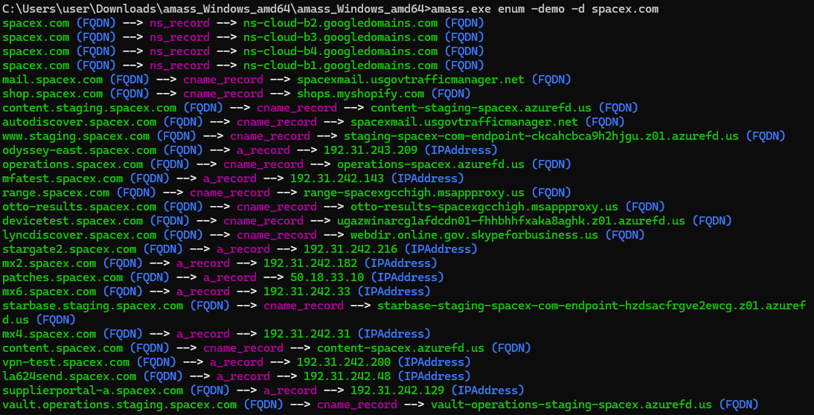Click the shops.myshopify.com CNAME target
The image size is (814, 415).
pyautogui.click(x=360, y=94)
